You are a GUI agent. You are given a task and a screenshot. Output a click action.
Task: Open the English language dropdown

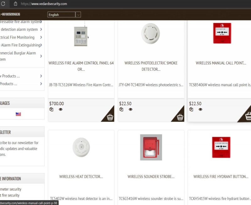(63, 14)
